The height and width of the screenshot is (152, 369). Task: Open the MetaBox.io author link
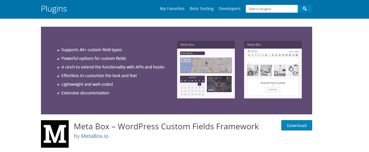point(95,136)
